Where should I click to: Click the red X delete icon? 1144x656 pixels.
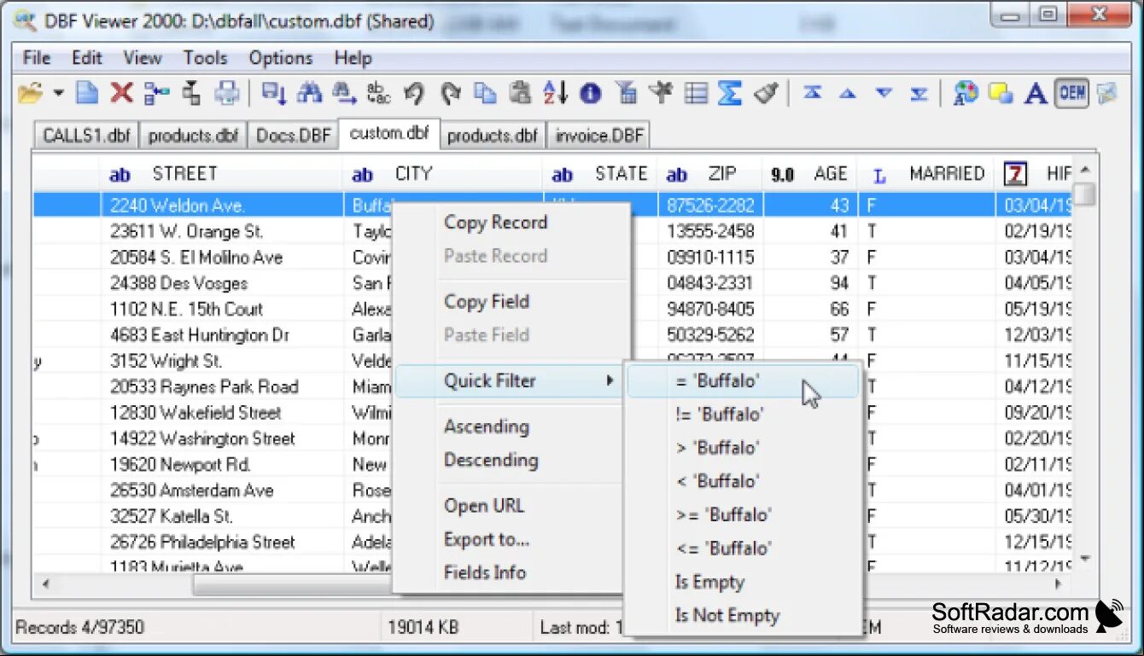(122, 93)
